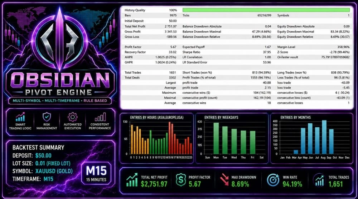Click the August bar in months chart

[324, 137]
